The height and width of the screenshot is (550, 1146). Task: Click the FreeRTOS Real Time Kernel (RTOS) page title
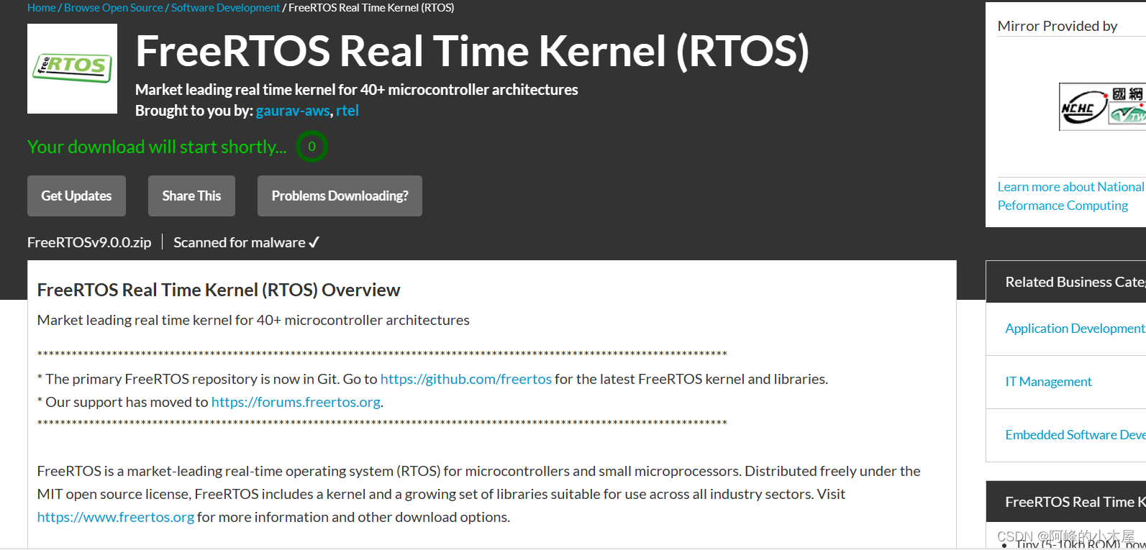(x=472, y=51)
